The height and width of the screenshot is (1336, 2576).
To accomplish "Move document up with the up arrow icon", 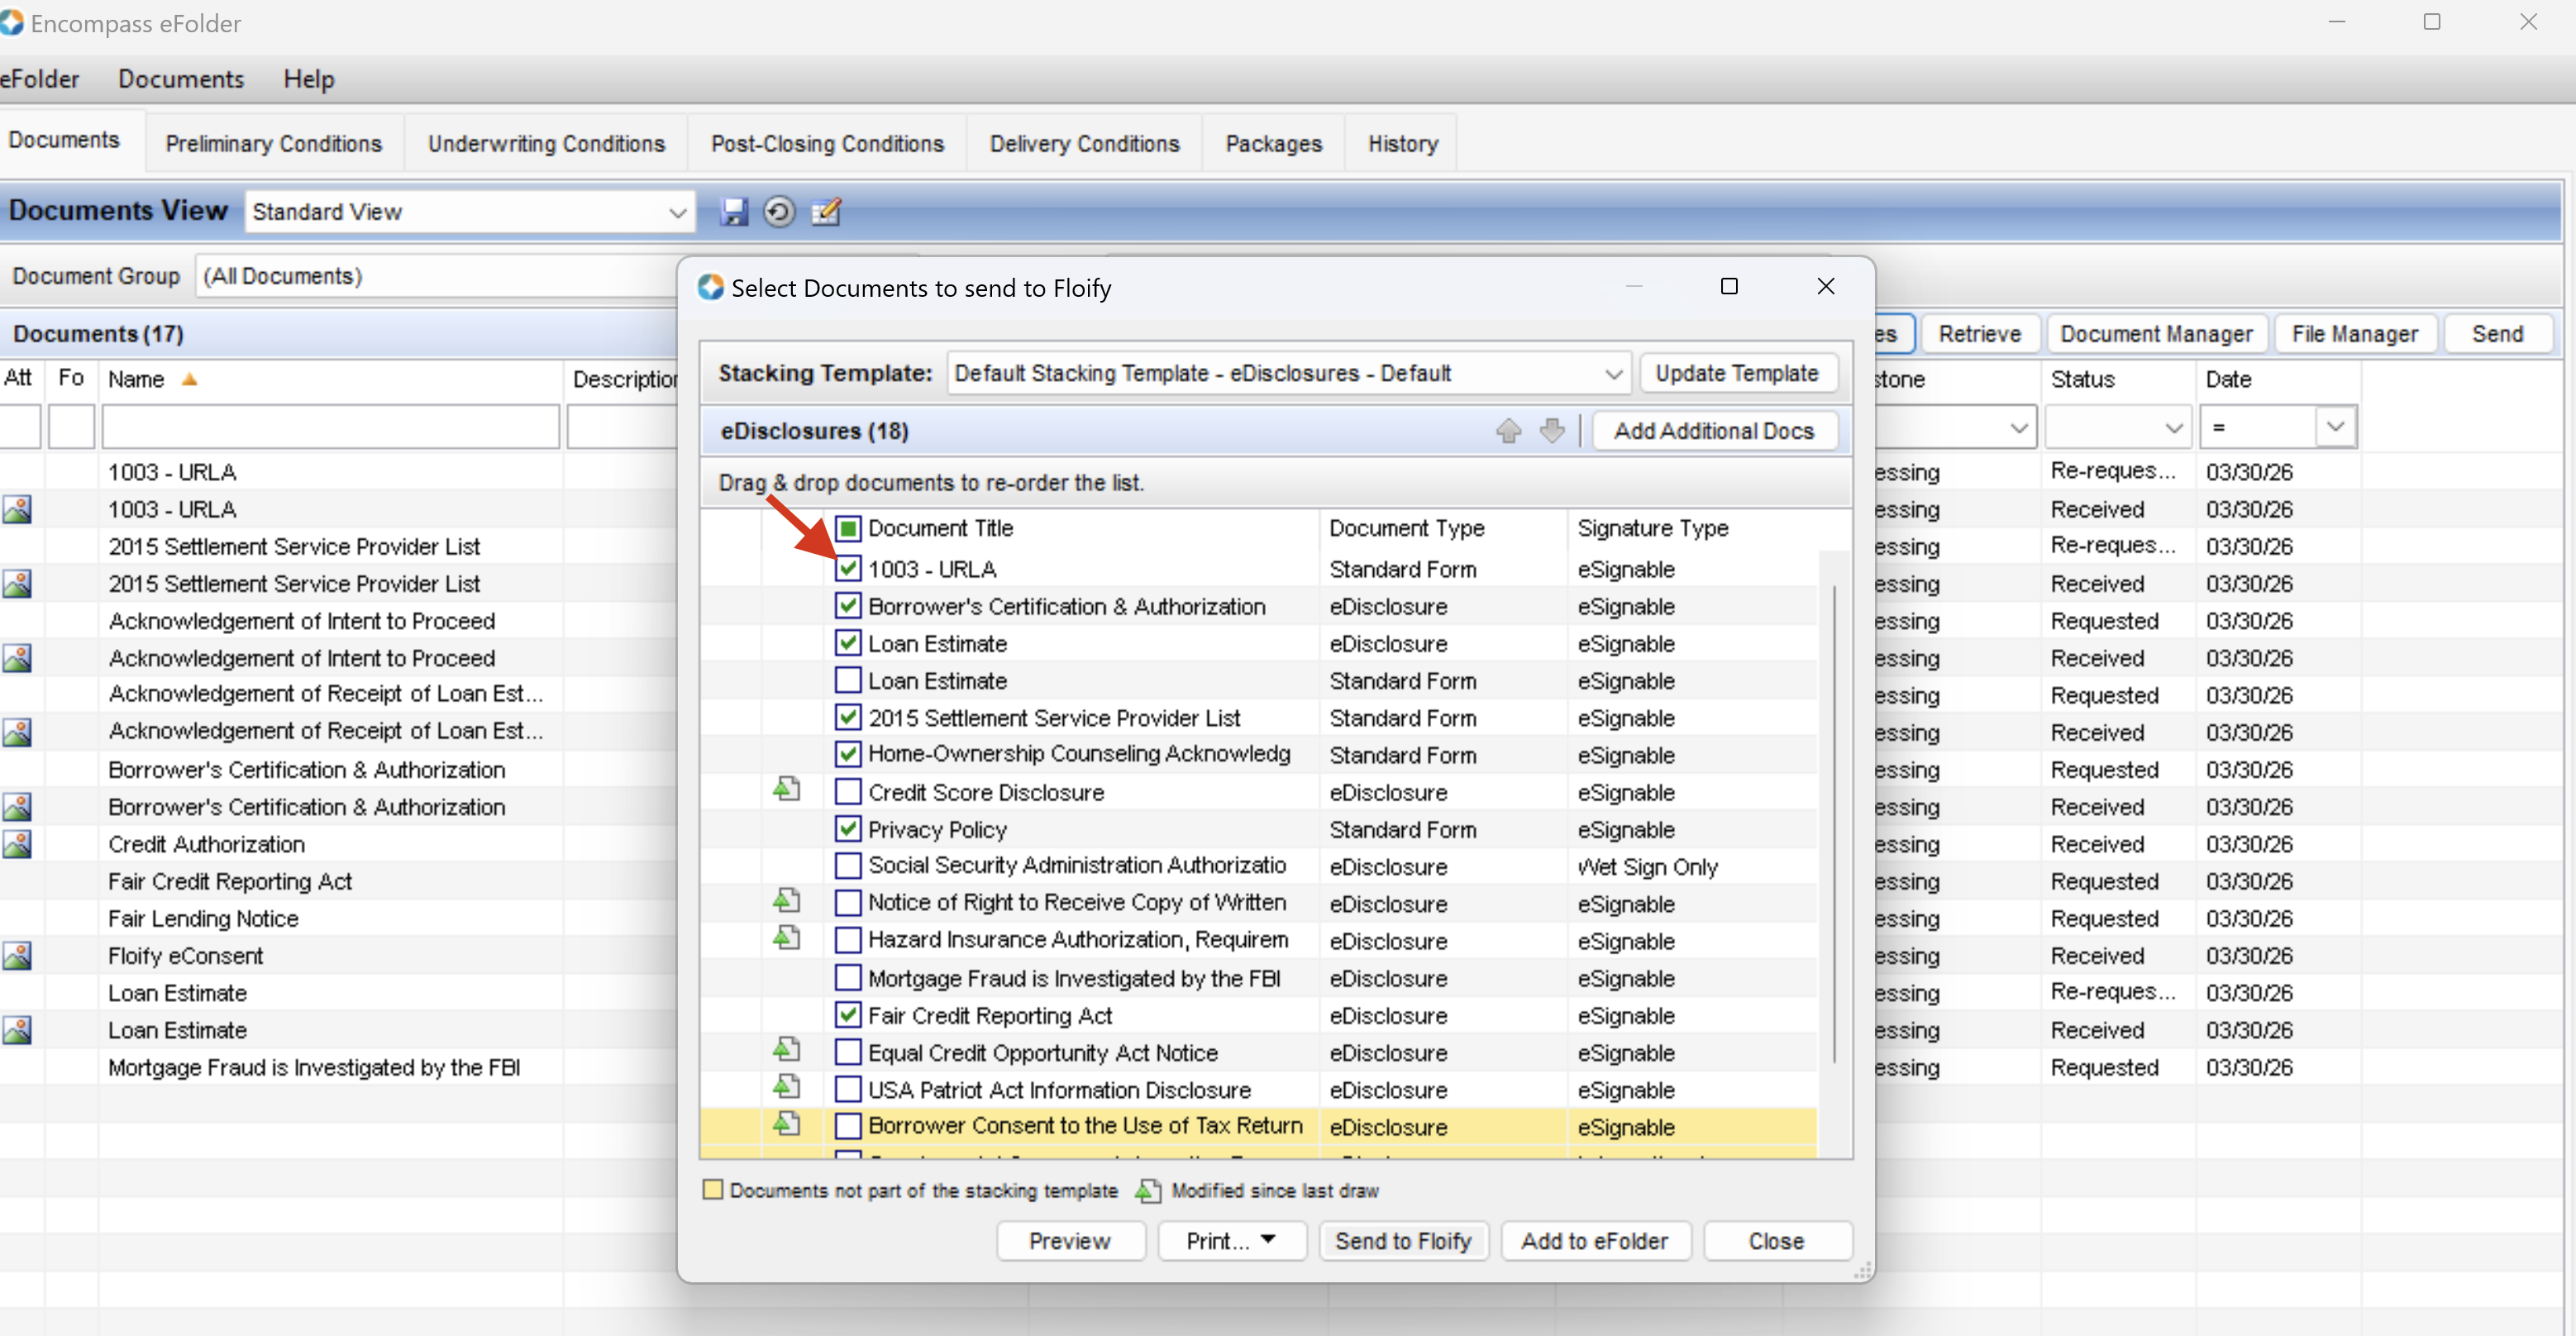I will (x=1508, y=431).
